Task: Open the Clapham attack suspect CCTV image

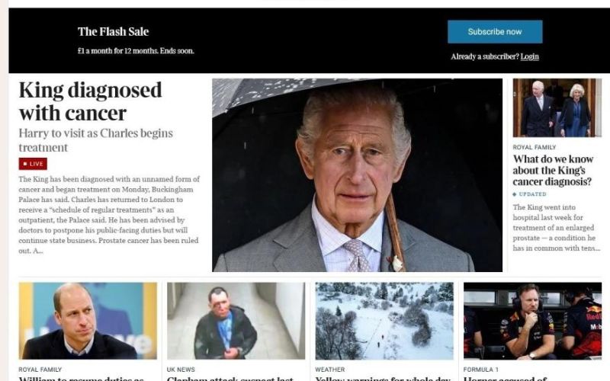Action: pyautogui.click(x=236, y=321)
